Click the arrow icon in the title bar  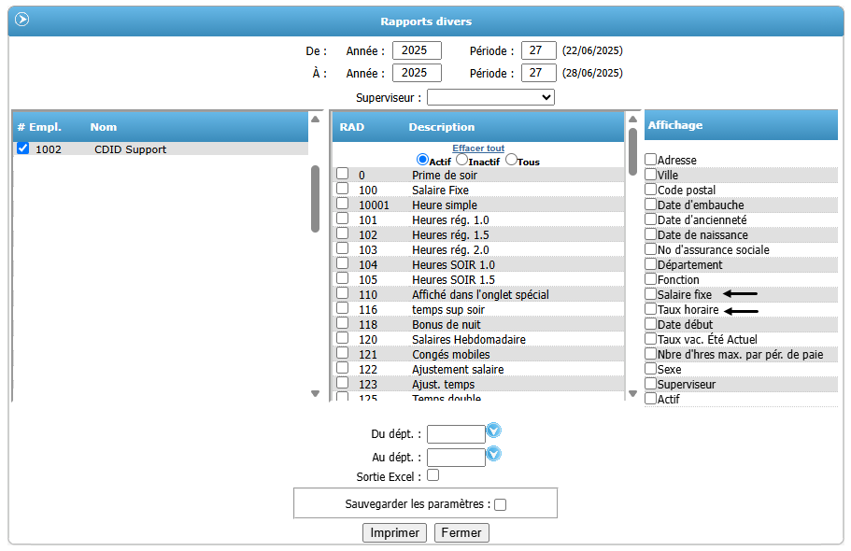pyautogui.click(x=22, y=20)
